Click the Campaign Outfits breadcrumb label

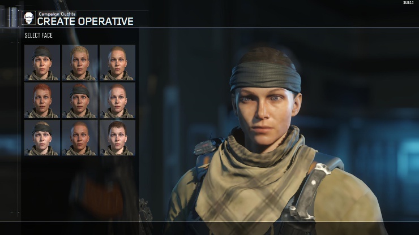coord(57,14)
